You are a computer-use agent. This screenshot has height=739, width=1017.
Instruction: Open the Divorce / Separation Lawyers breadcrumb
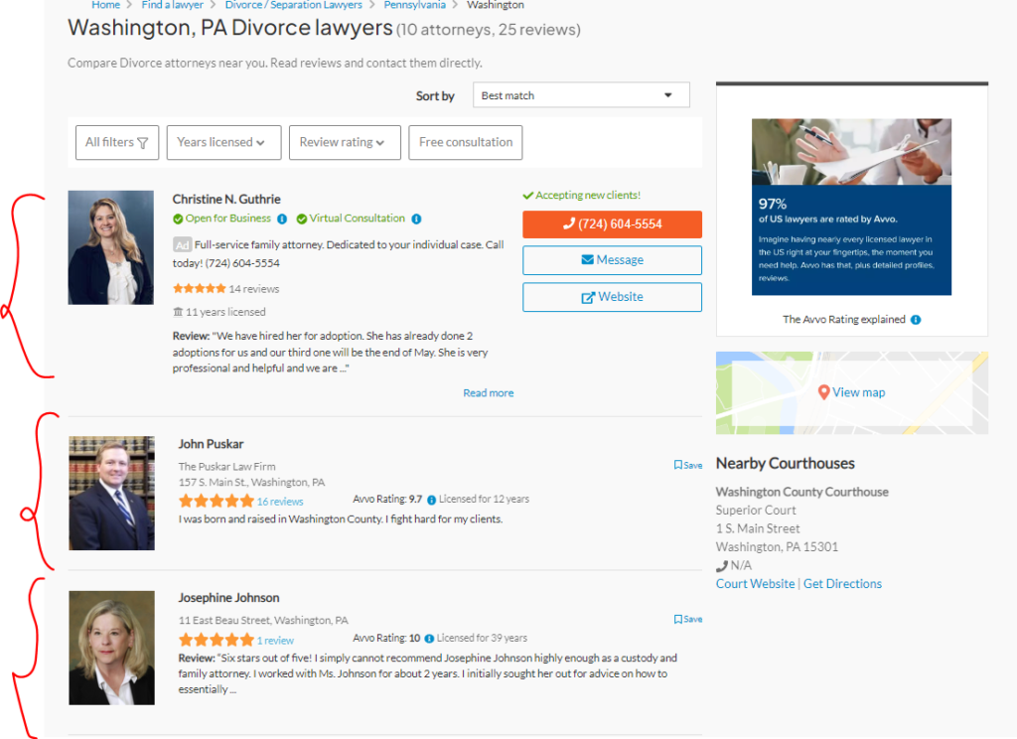tap(294, 5)
